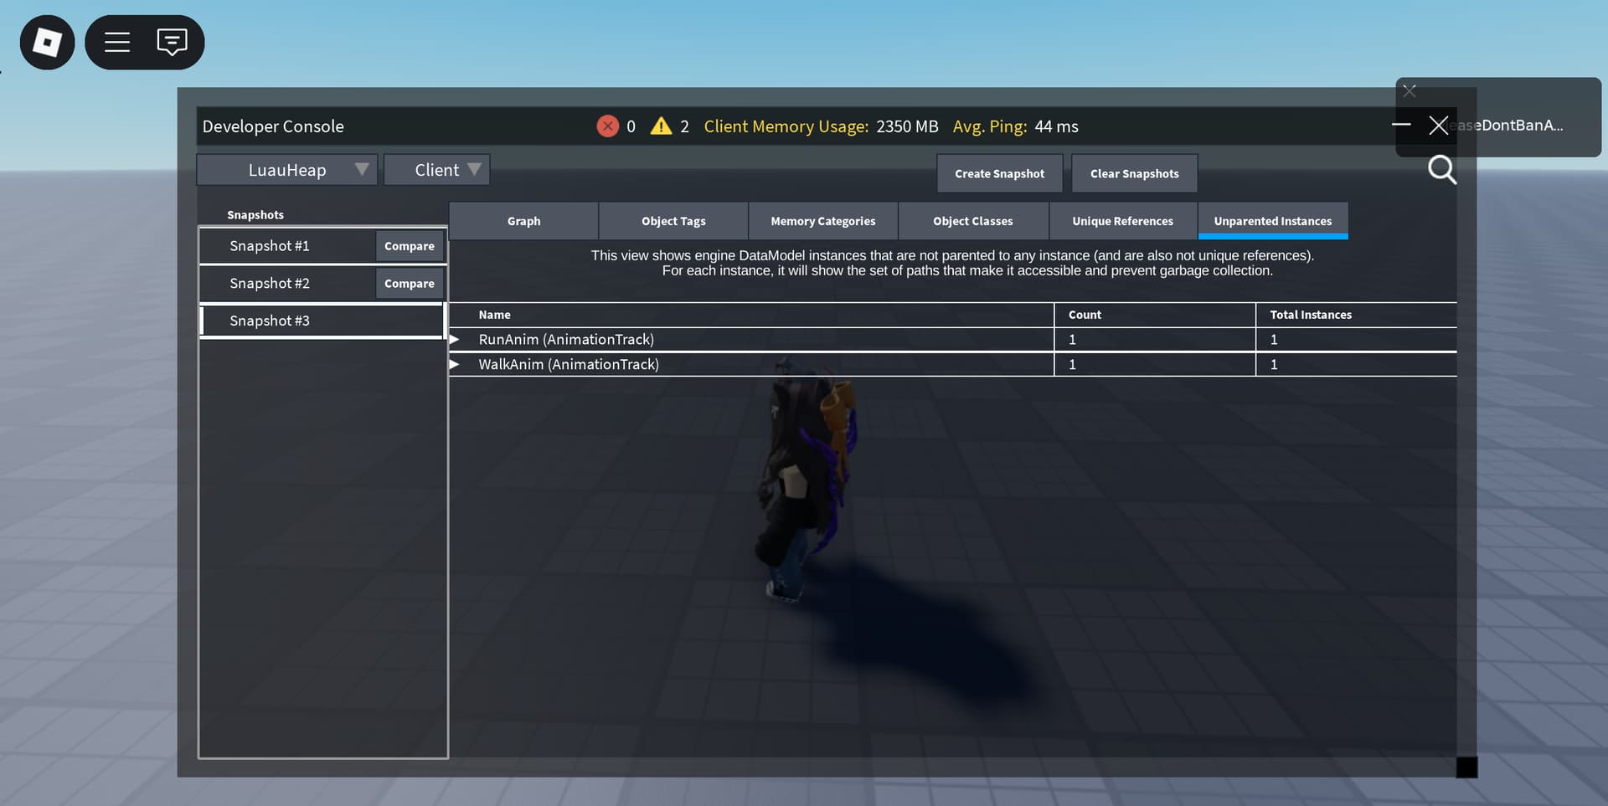Select Snapshot #1 in the snapshots list

pos(270,245)
